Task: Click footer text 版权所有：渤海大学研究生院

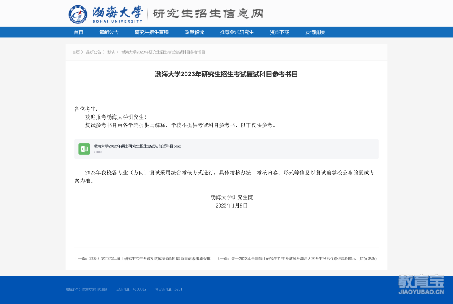Action: pos(86,289)
